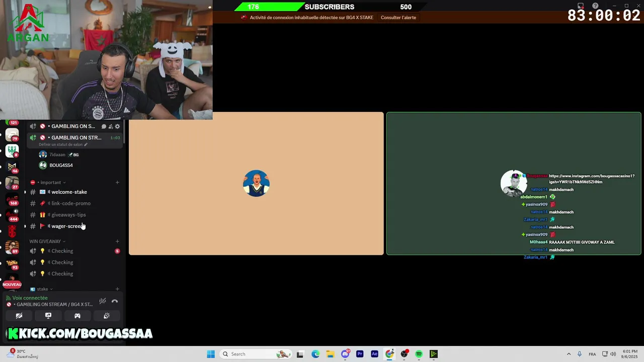Open the server icon with badge 46

click(12, 166)
